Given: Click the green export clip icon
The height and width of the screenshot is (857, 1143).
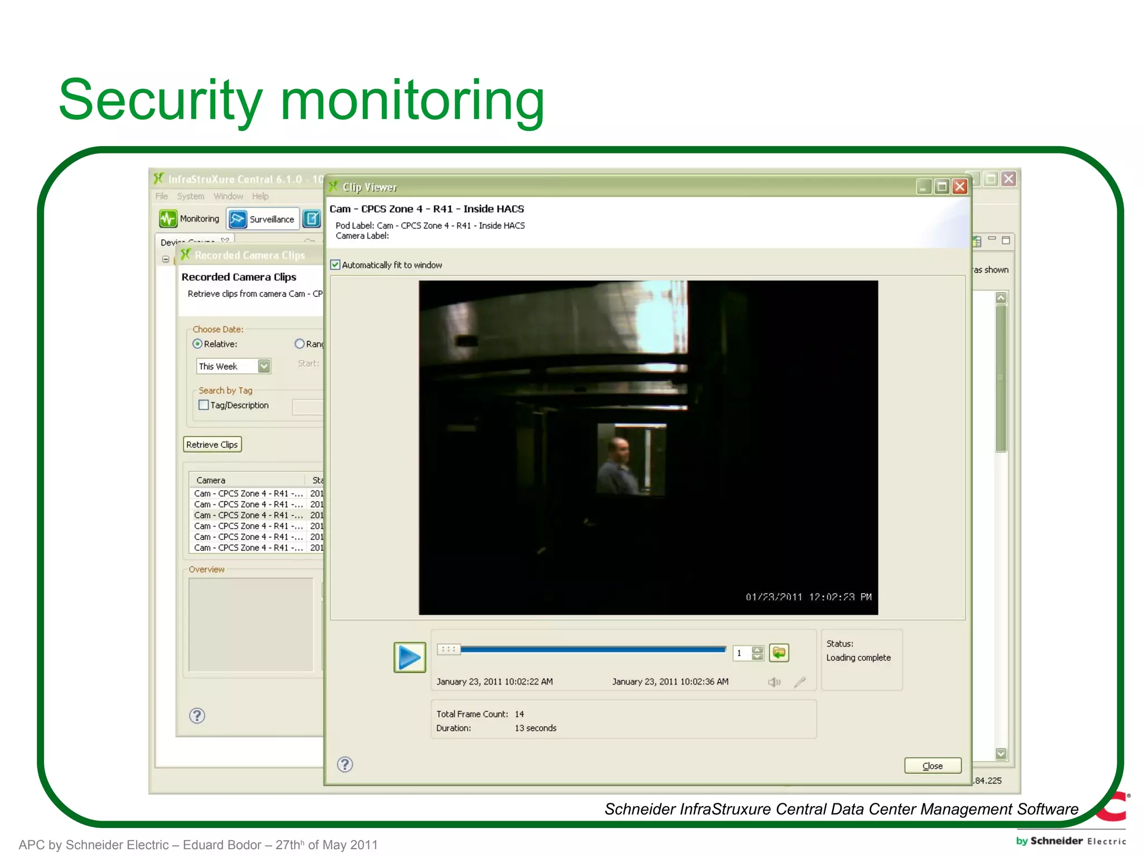Looking at the screenshot, I should tap(779, 652).
